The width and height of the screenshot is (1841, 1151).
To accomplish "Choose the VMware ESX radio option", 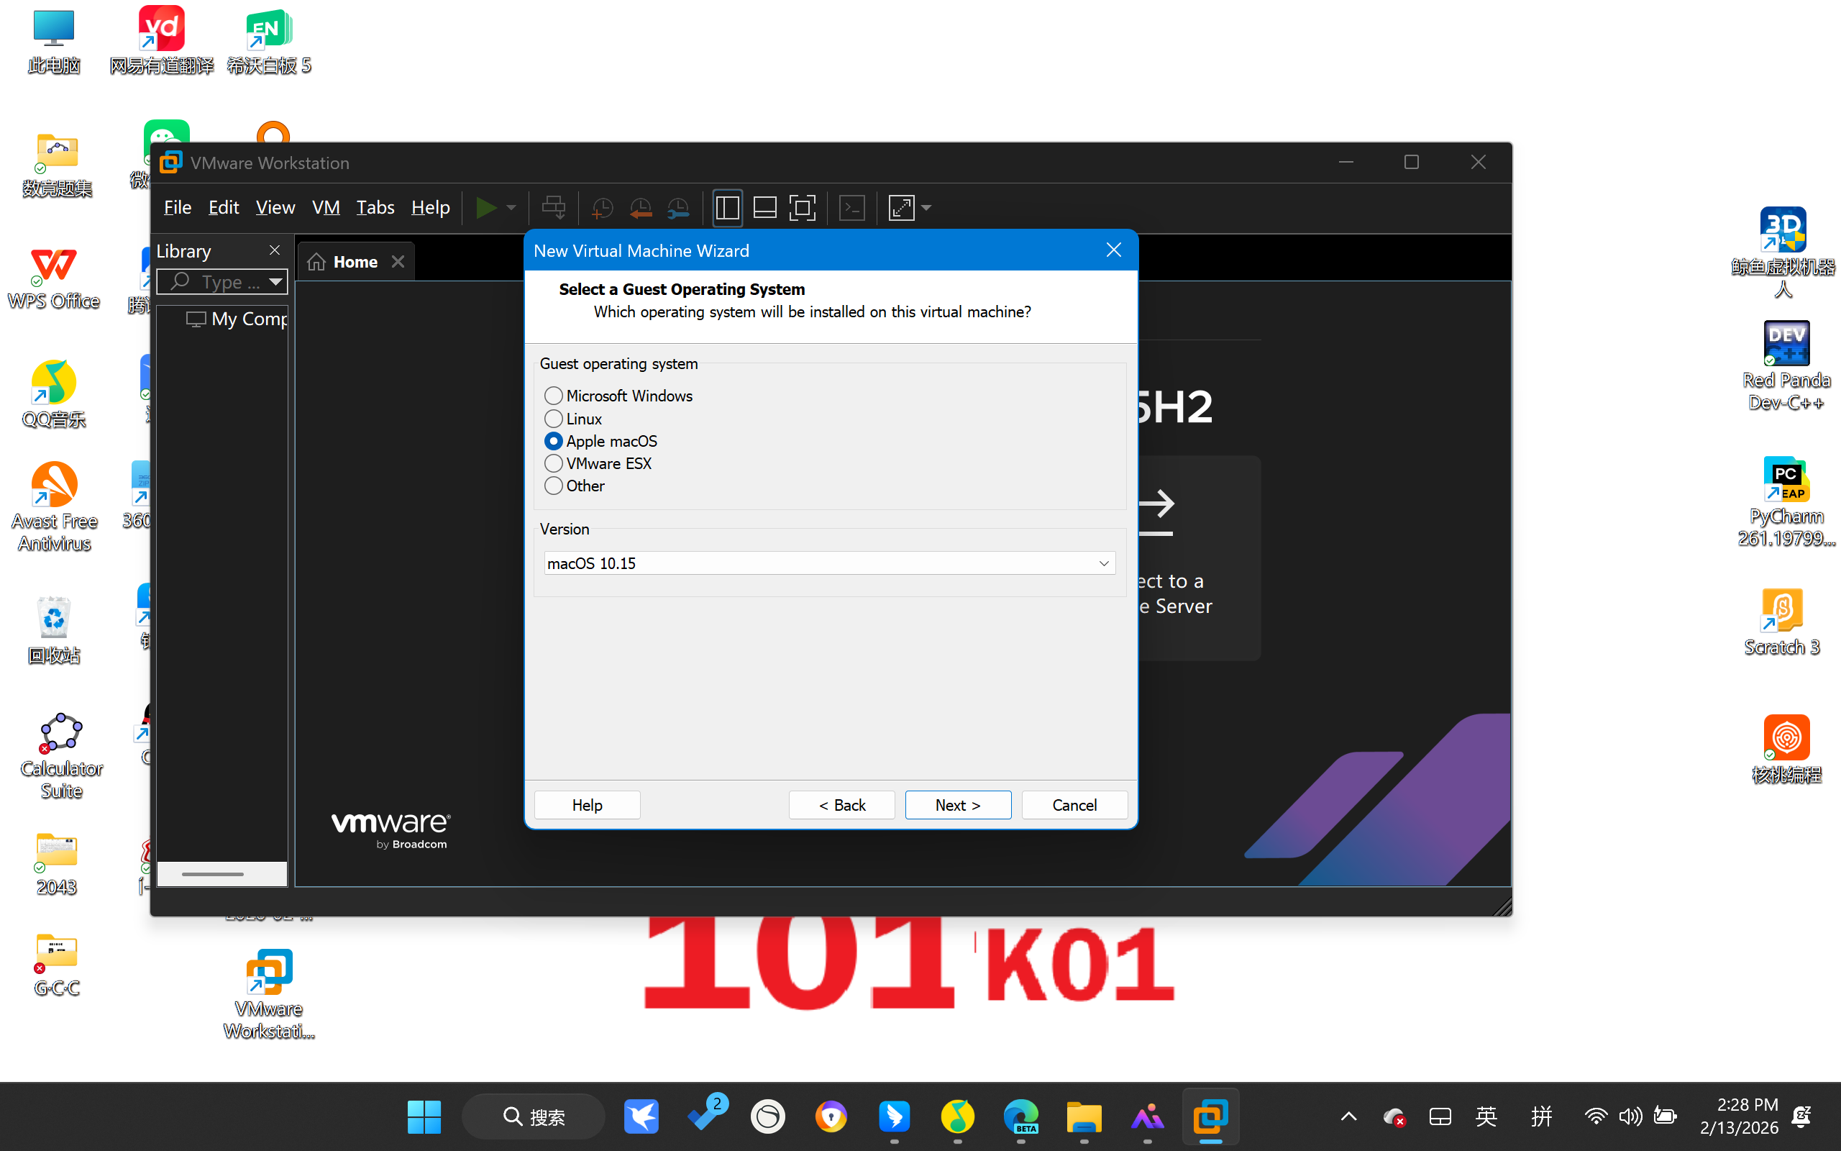I will pyautogui.click(x=554, y=463).
